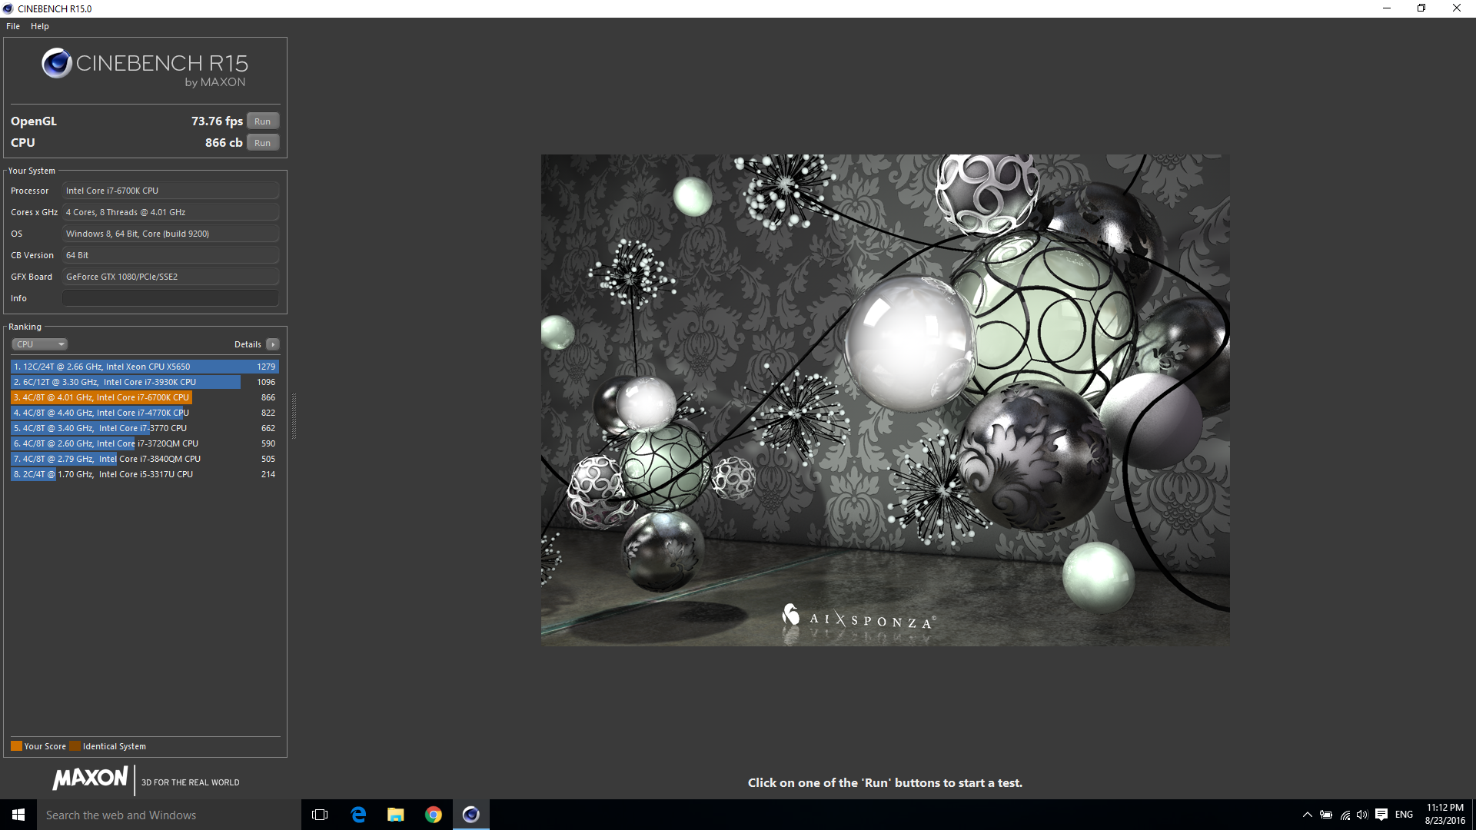Toggle the Identical System legend indicator

[x=74, y=746]
